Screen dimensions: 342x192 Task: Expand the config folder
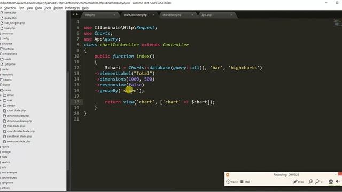point(5,38)
